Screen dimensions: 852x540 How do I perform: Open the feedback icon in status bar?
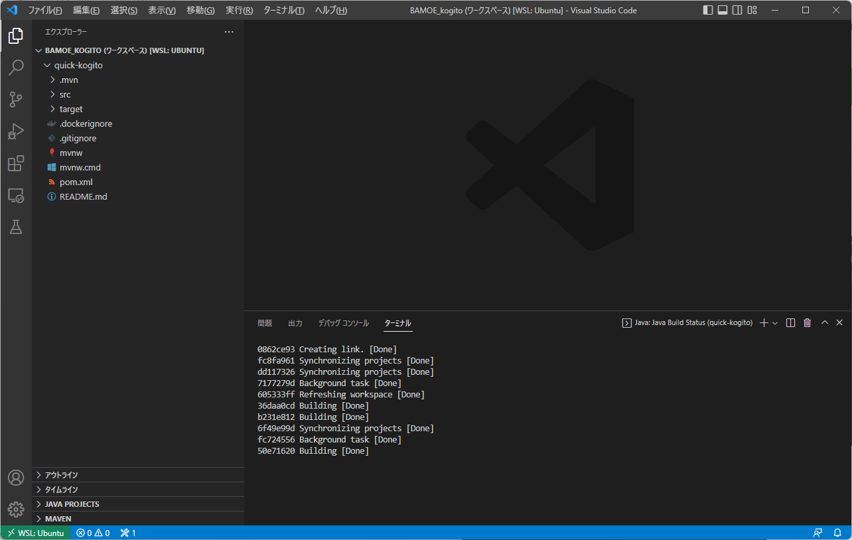click(818, 533)
